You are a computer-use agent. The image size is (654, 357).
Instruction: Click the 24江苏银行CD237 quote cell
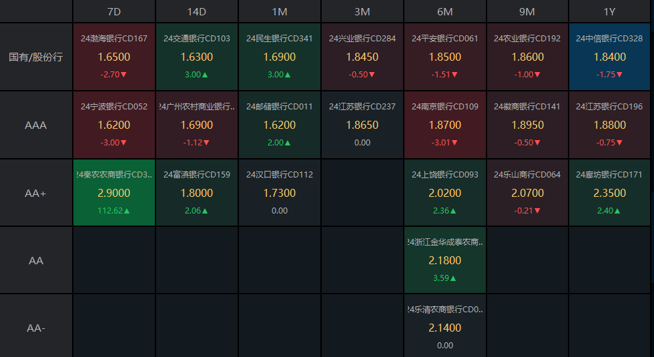[362, 125]
